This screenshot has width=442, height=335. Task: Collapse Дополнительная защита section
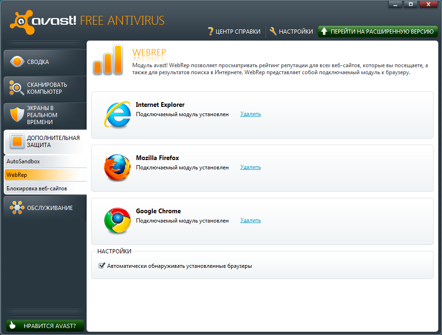45,141
